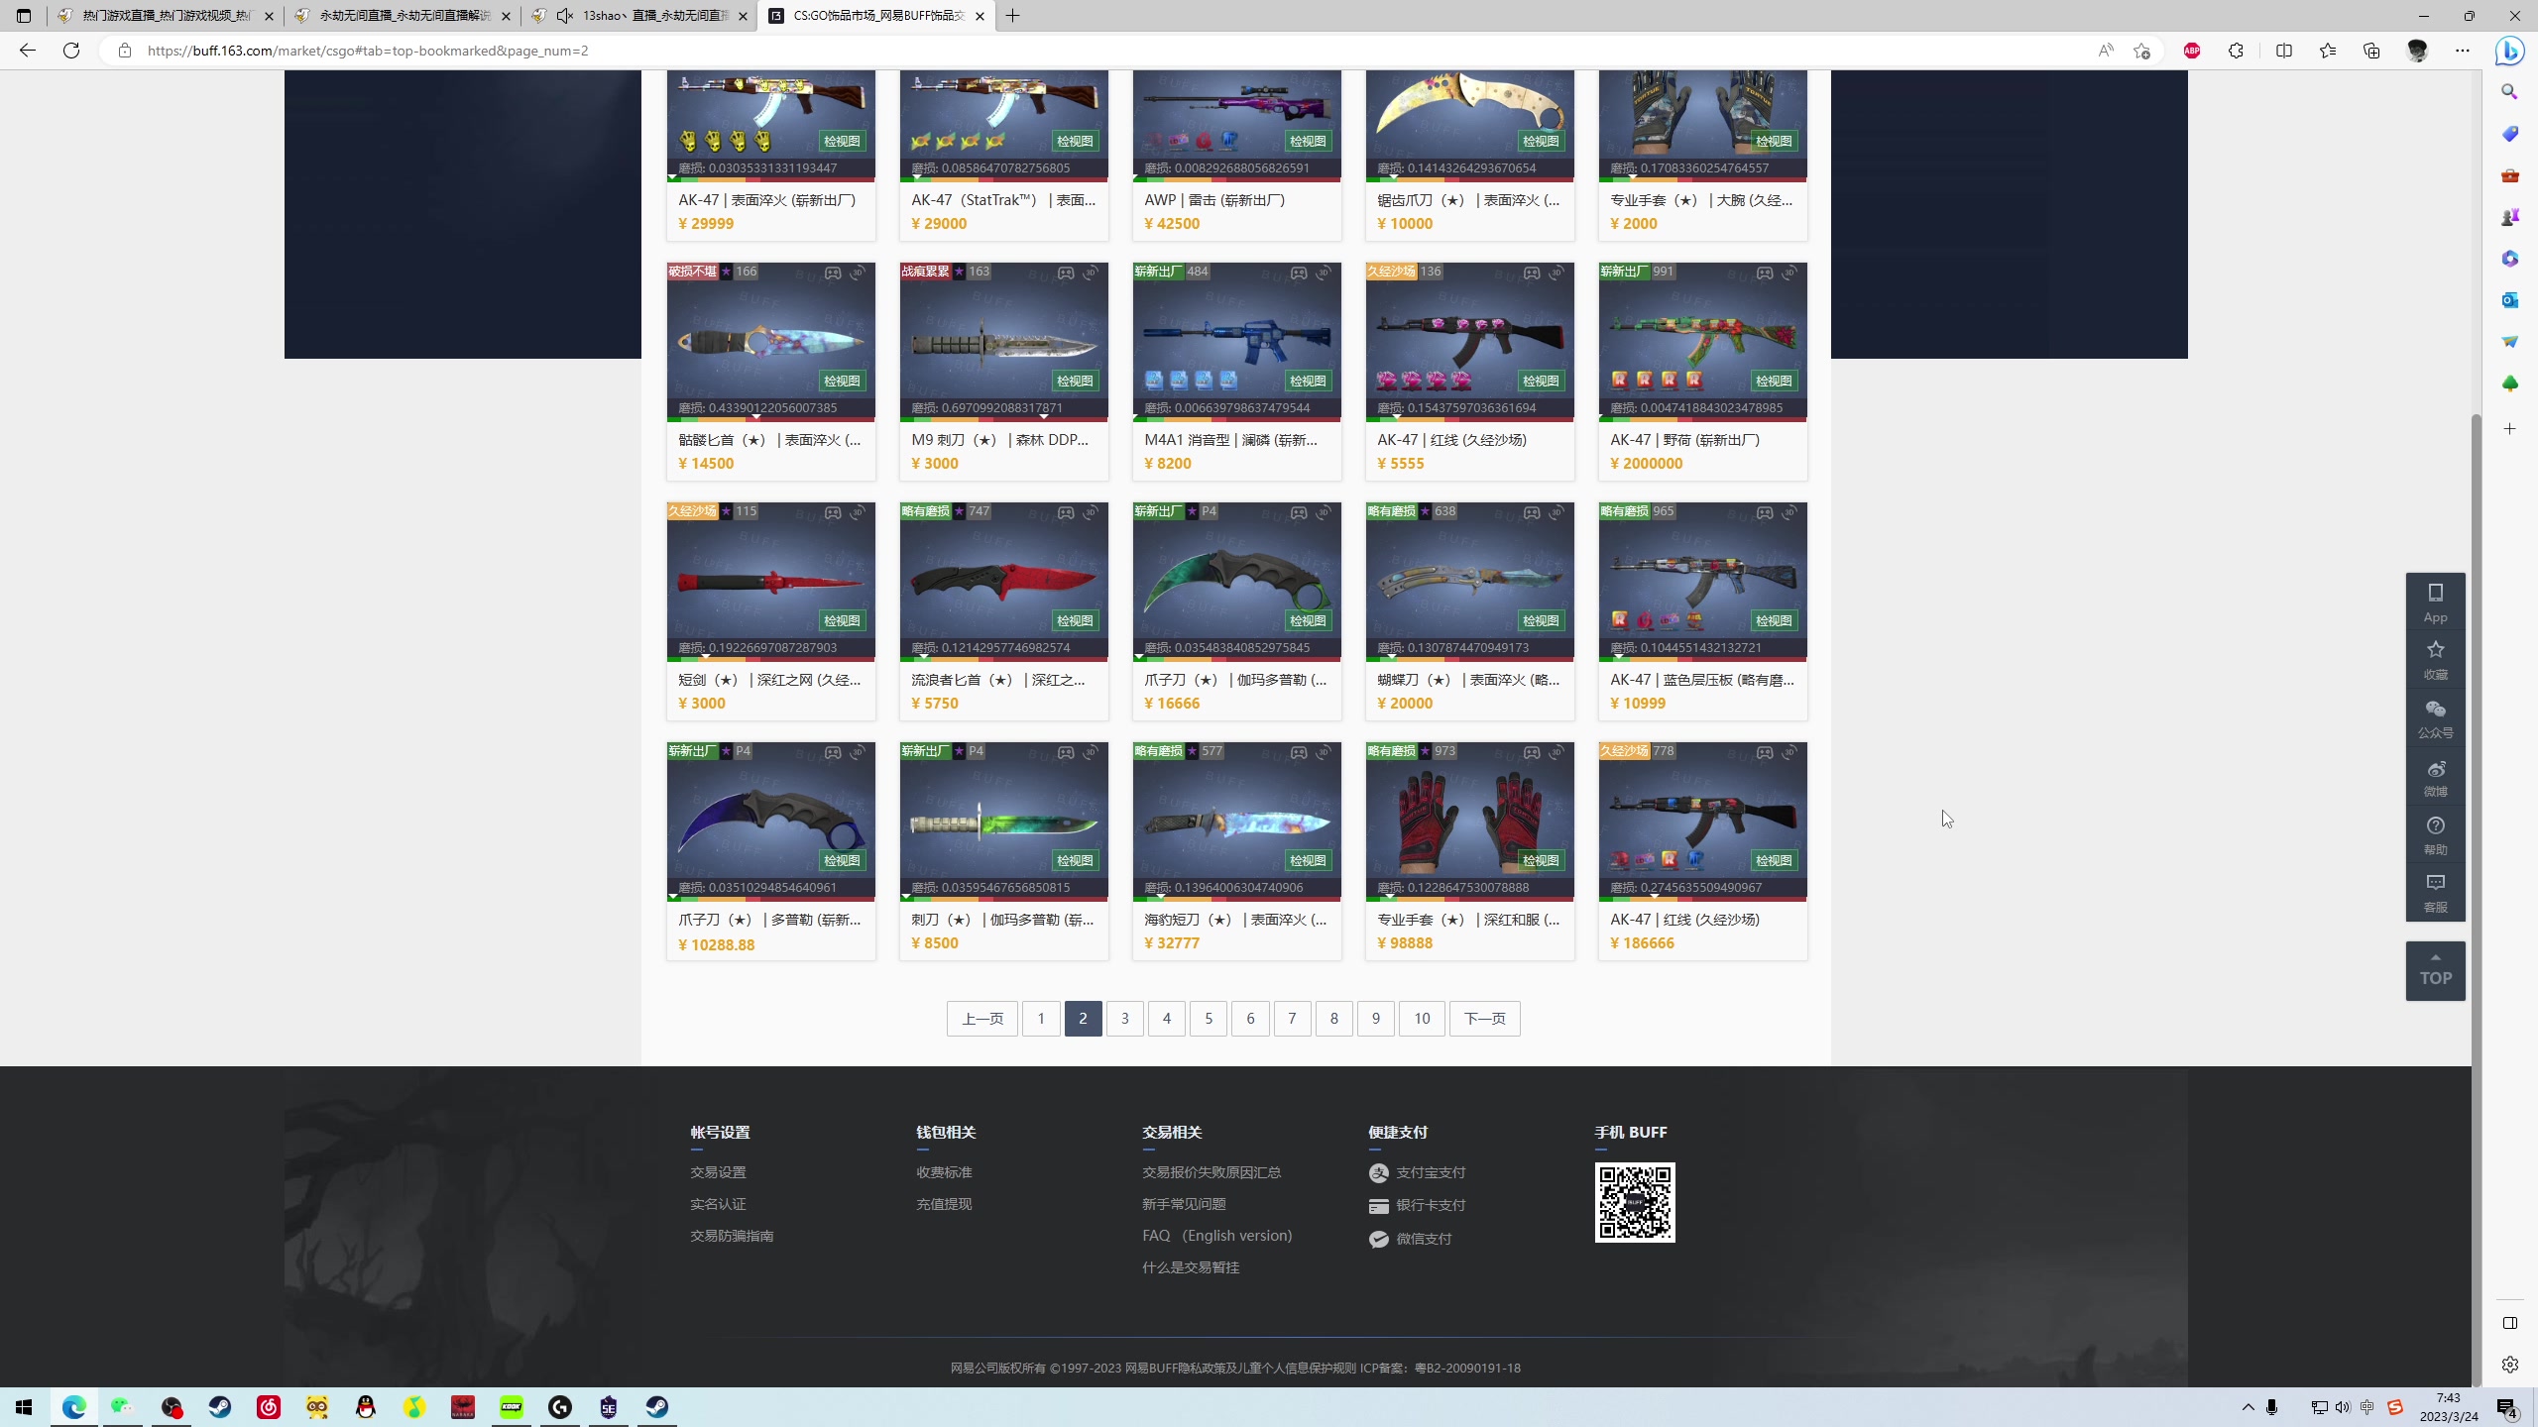Screen dimensions: 2538x1427
Task: Open the App download sidebar icon
Action: (x=2435, y=601)
